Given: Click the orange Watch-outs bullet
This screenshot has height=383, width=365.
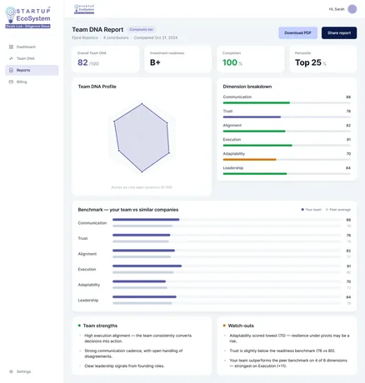Looking at the screenshot, I should pos(224,326).
